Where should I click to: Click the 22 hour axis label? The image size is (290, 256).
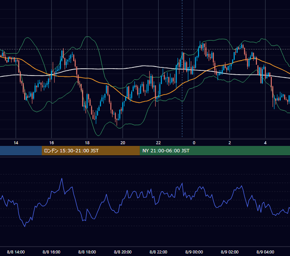click(x=158, y=143)
